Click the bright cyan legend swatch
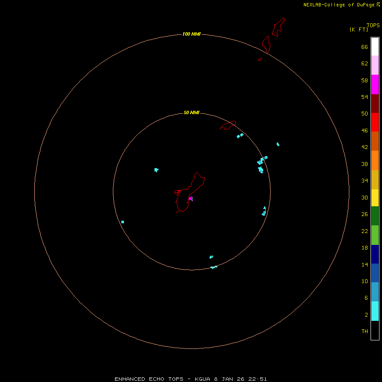The height and width of the screenshot is (382, 382). tap(375, 311)
